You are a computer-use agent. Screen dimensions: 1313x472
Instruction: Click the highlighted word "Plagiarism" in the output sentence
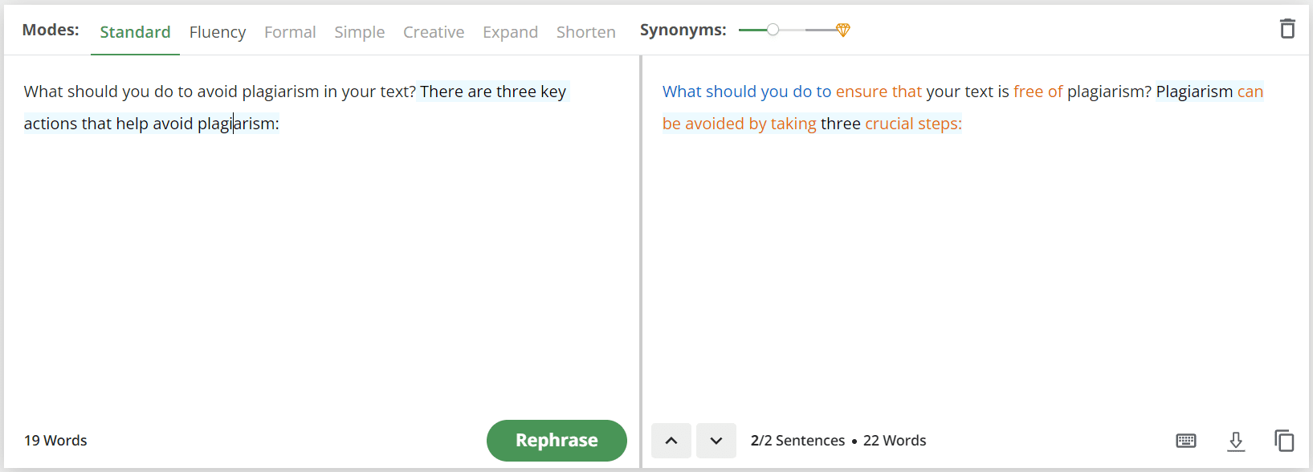point(1194,92)
